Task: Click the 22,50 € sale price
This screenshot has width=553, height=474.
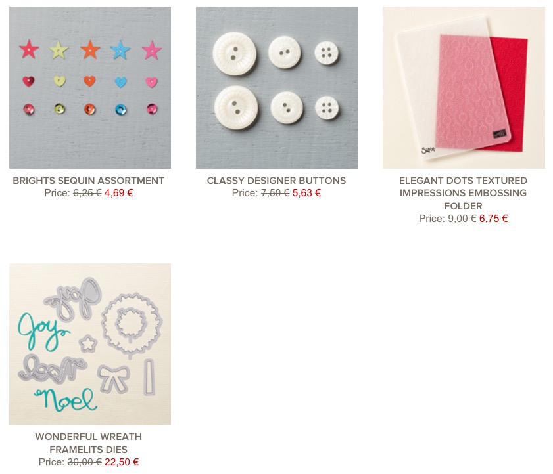Action: point(122,462)
